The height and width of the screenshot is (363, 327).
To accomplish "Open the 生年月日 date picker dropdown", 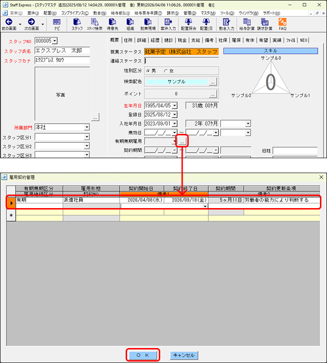I will tap(175, 105).
